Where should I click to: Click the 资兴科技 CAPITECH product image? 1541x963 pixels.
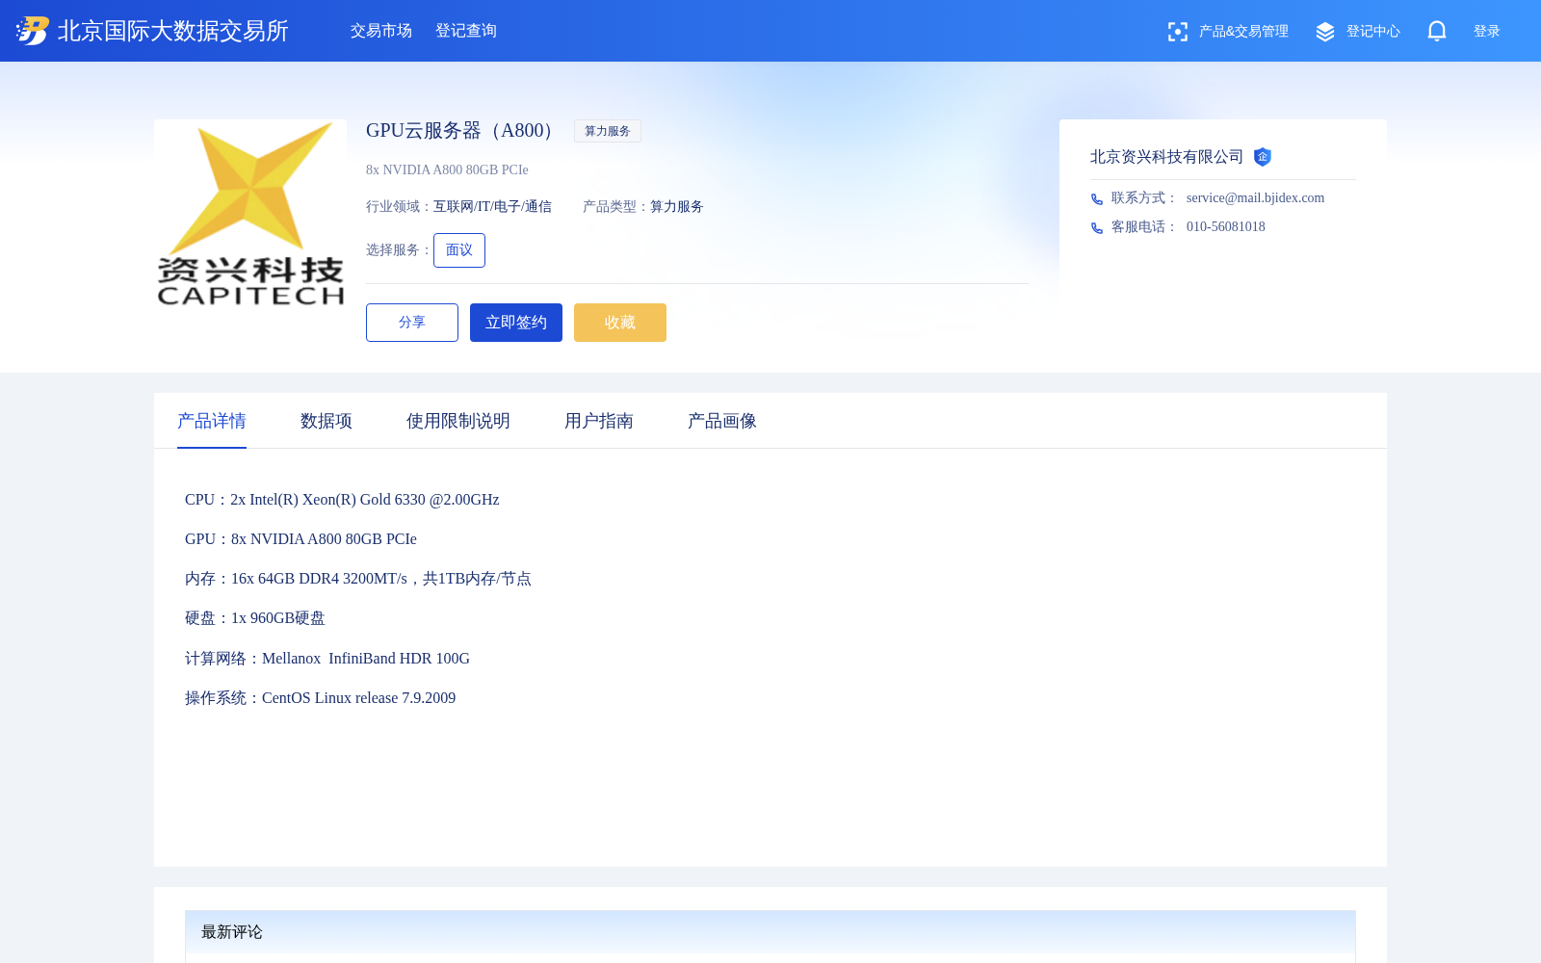[x=250, y=216]
